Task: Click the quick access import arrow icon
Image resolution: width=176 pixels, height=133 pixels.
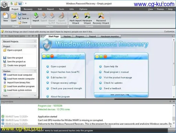Action: click(x=11, y=3)
